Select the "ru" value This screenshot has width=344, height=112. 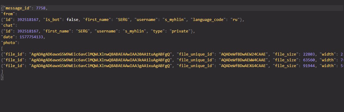[x=235, y=20]
